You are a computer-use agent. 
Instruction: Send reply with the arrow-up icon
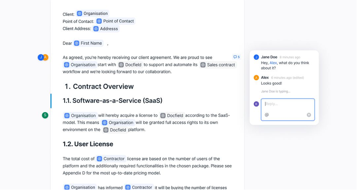point(309,115)
